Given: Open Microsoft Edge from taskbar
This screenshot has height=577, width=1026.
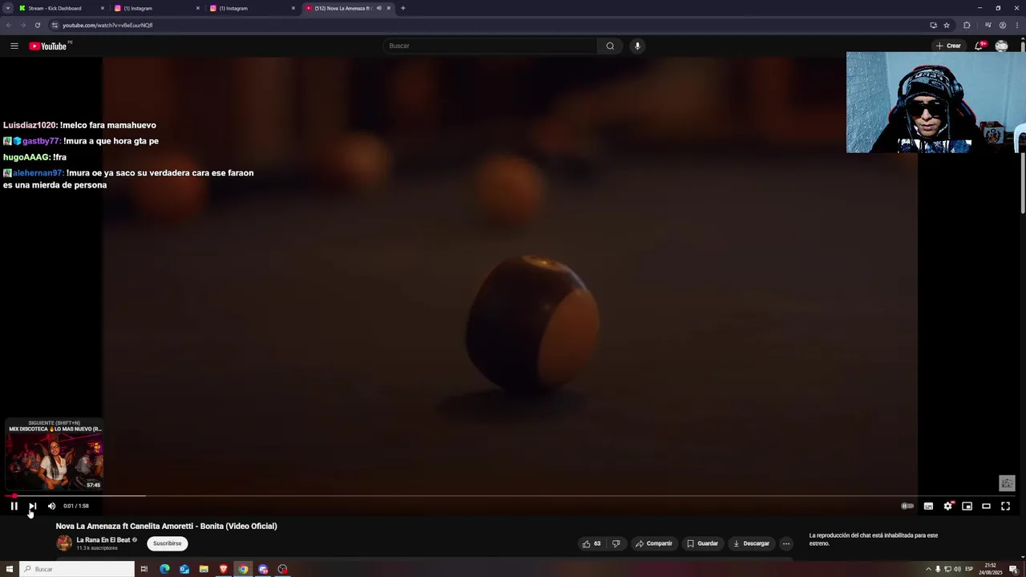Looking at the screenshot, I should click(164, 569).
